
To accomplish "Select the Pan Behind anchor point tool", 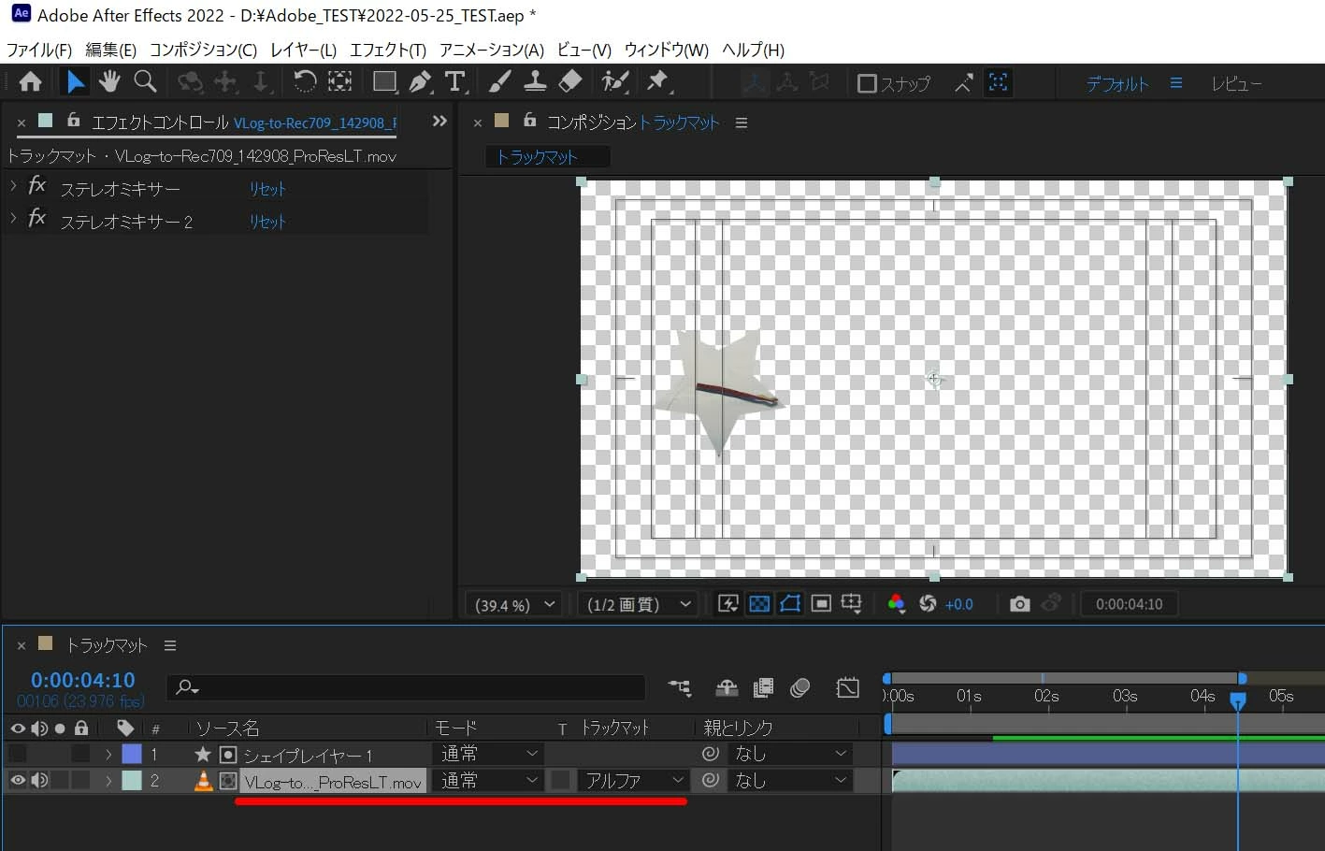I will (x=340, y=82).
